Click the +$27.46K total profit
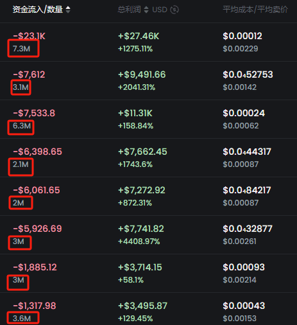Screen dimensions: 297x325 point(139,36)
